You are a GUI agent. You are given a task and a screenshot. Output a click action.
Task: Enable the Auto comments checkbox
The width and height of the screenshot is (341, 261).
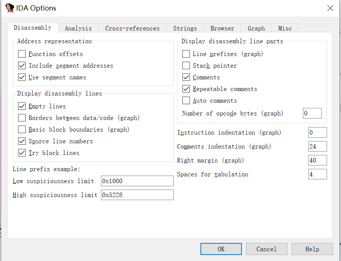(186, 101)
